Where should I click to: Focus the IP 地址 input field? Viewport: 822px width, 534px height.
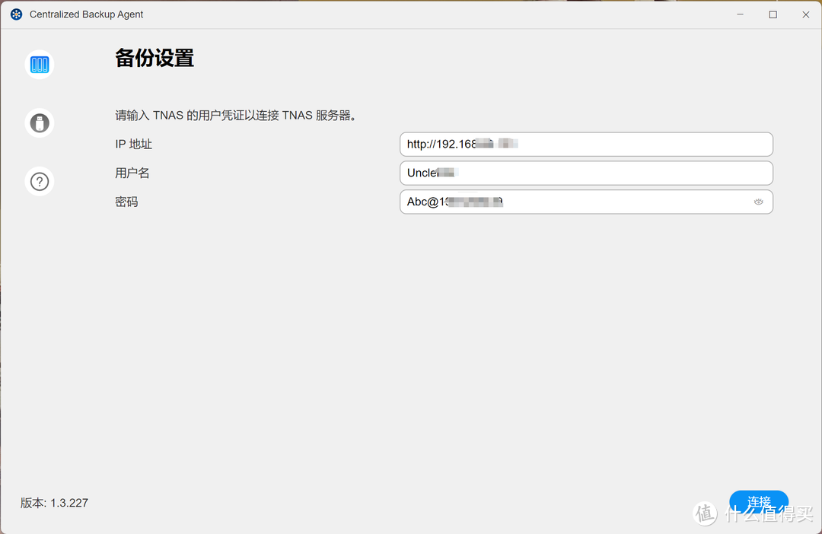(x=585, y=144)
